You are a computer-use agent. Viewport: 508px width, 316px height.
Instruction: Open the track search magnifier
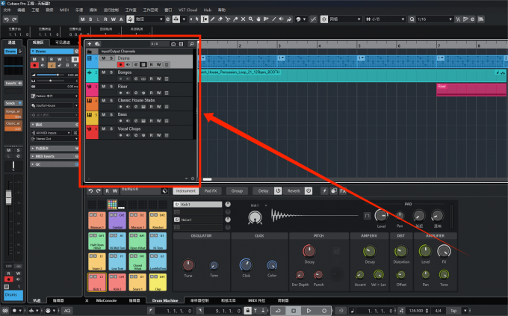point(191,44)
